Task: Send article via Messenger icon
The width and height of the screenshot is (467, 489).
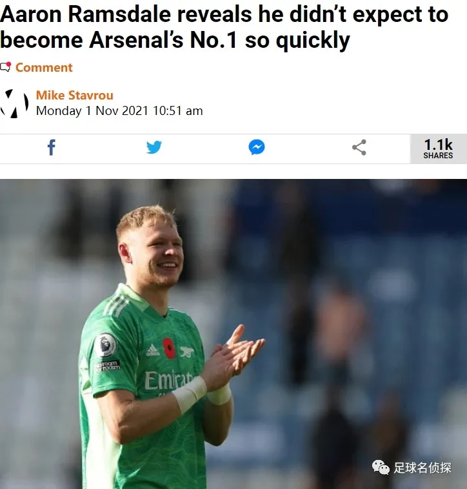Action: 257,147
